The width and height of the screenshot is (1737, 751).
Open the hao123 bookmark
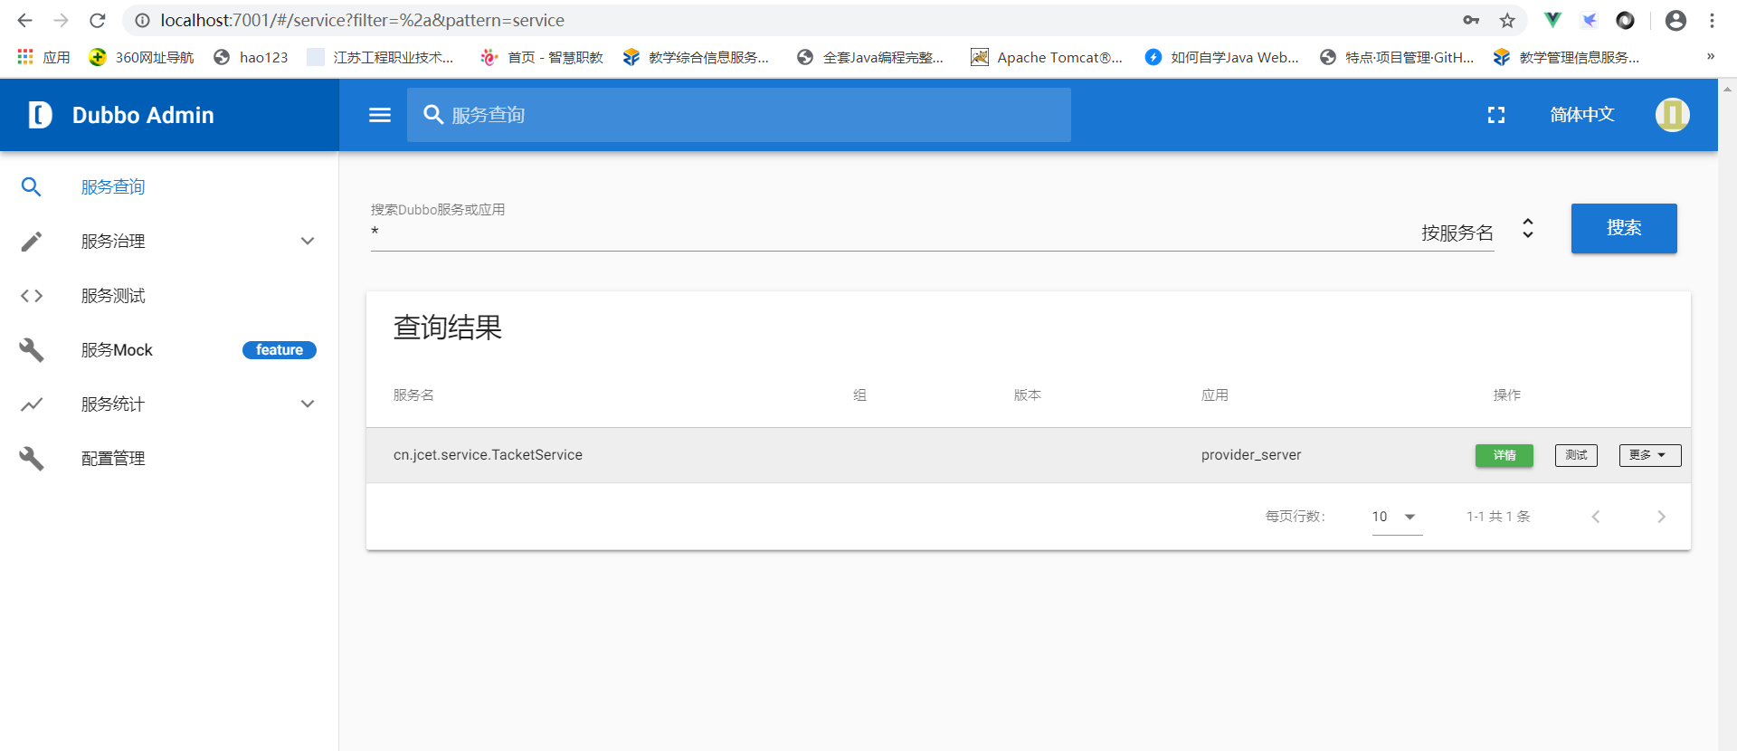[x=251, y=57]
